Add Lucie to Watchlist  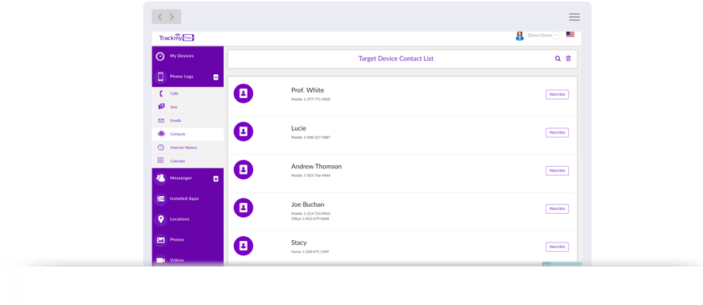(x=557, y=132)
